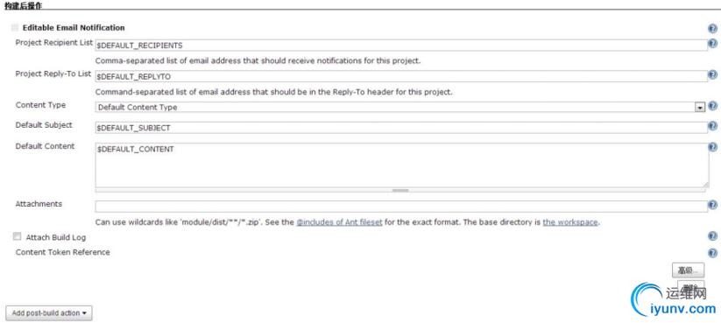Open help icon for Attach Build Log

coord(713,236)
